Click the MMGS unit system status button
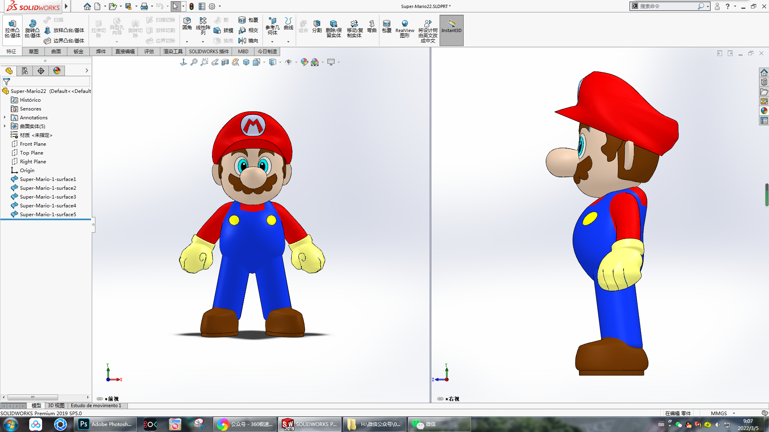This screenshot has height=432, width=769. [719, 413]
